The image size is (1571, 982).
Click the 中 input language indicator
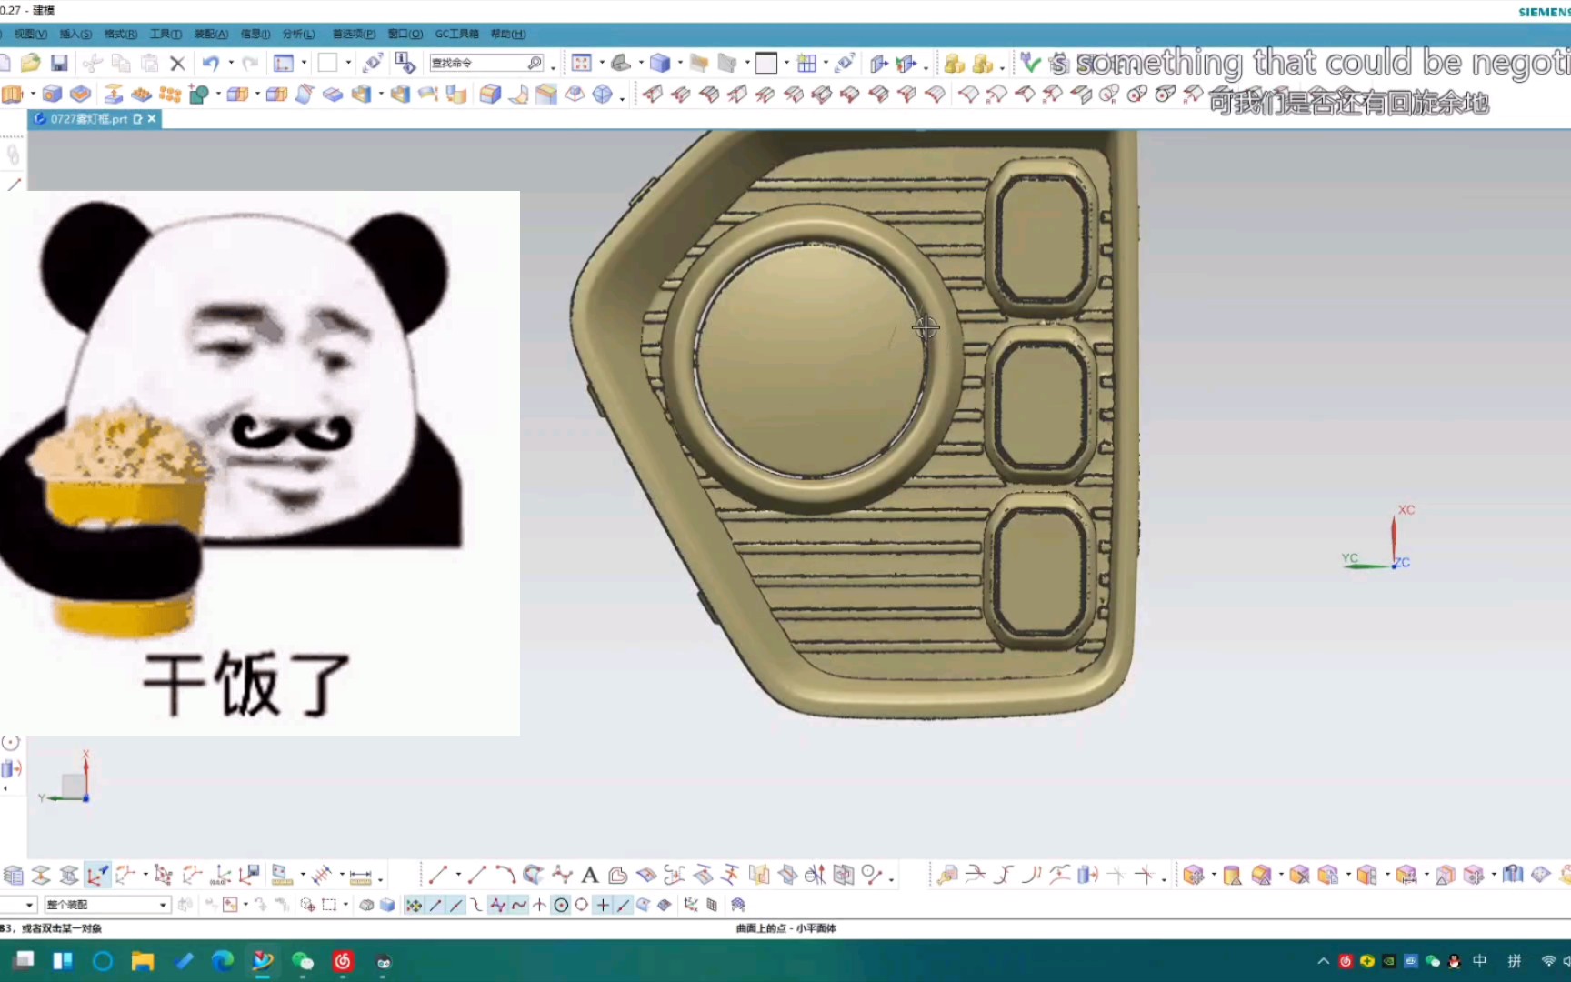coord(1480,961)
